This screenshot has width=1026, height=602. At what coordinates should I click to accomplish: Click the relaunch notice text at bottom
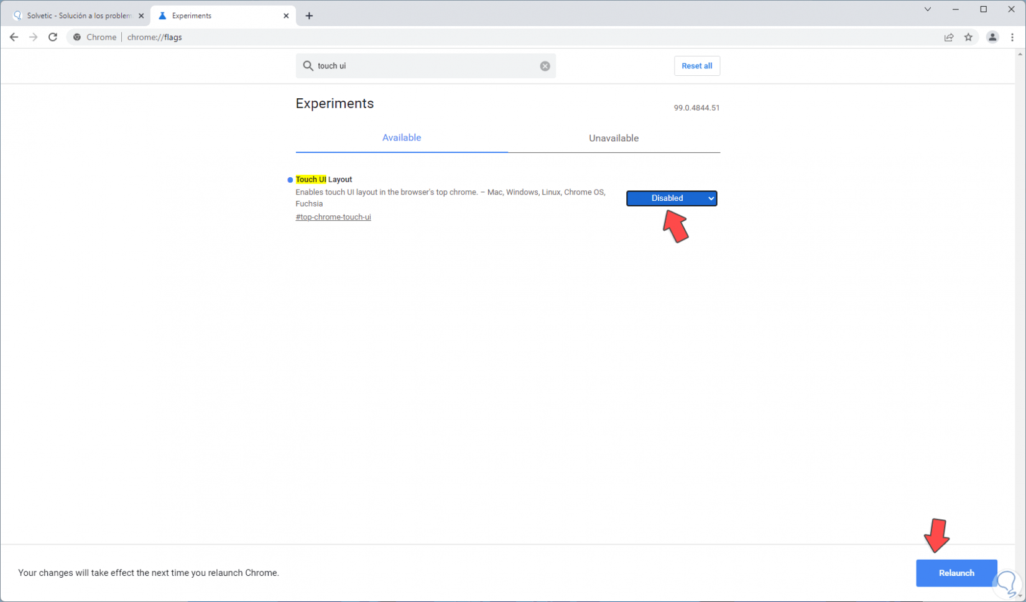click(x=149, y=573)
